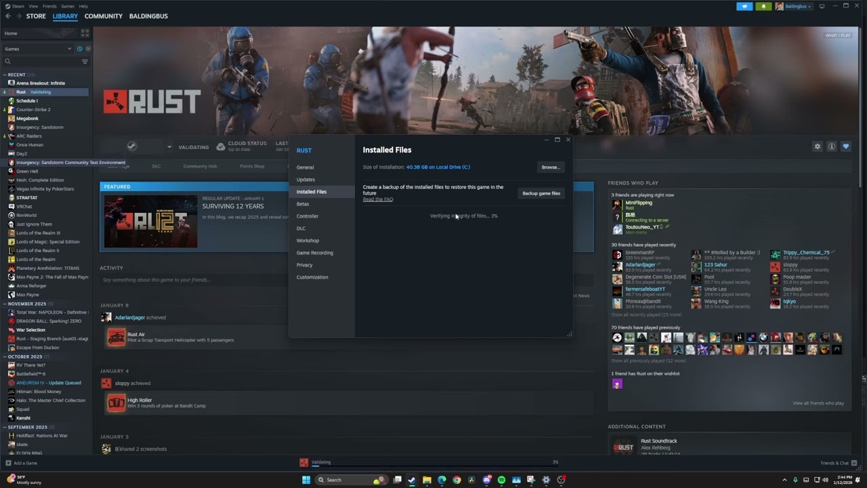Open the Rust Air achievement icon

[117, 337]
